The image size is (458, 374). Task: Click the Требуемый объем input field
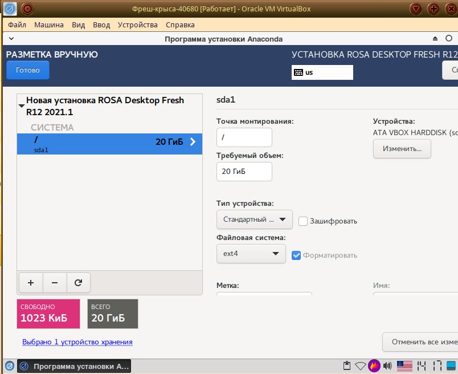[244, 172]
